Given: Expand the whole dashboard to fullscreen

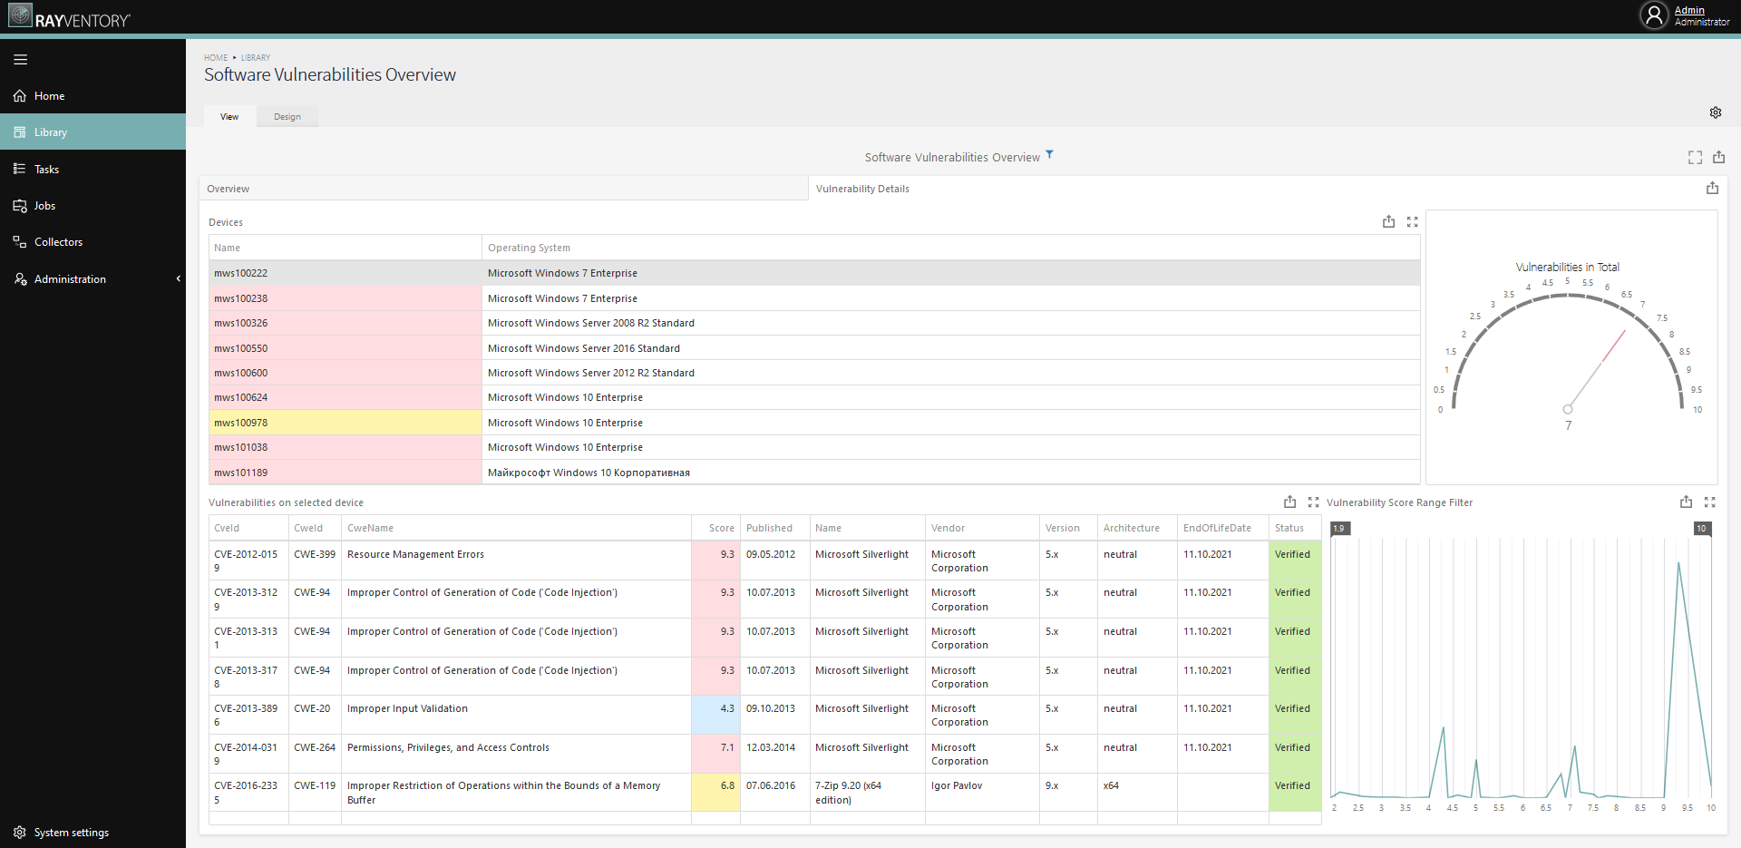Looking at the screenshot, I should tap(1695, 158).
